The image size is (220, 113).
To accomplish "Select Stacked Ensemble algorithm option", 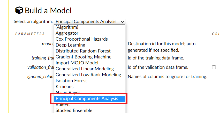I will click(74, 110).
